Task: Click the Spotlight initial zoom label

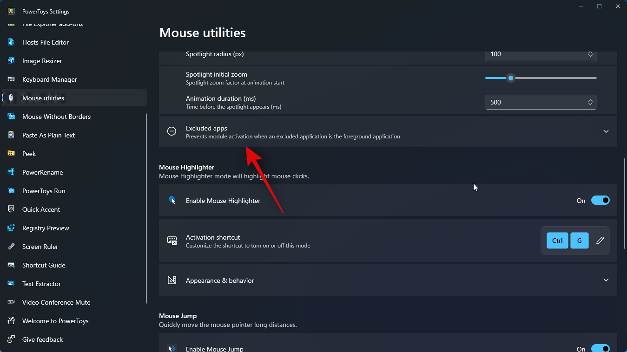Action: coord(217,74)
